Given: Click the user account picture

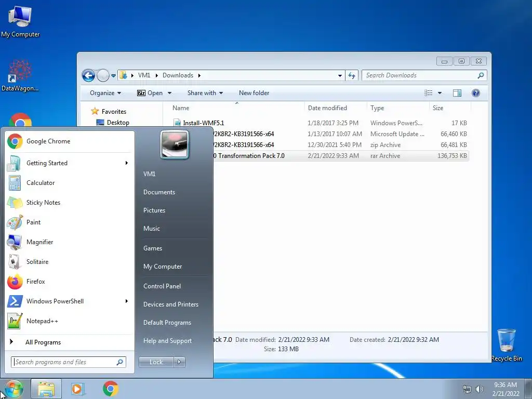Looking at the screenshot, I should pos(175,145).
